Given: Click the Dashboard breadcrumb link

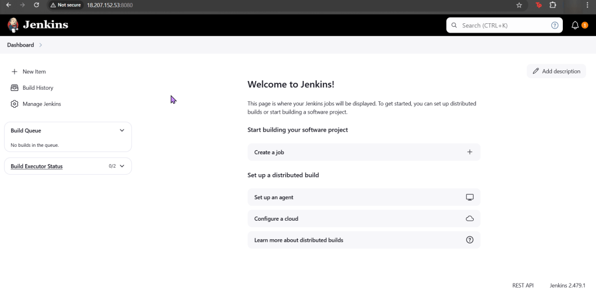Looking at the screenshot, I should [x=20, y=45].
